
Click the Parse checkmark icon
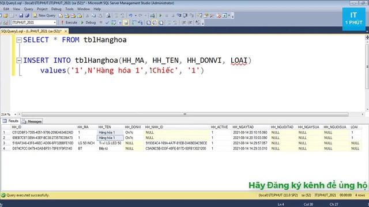point(107,22)
